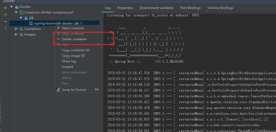Click log line timestamped 13:16:48.117
Image resolution: width=276 pixels, height=132 pixels.
coord(192,90)
